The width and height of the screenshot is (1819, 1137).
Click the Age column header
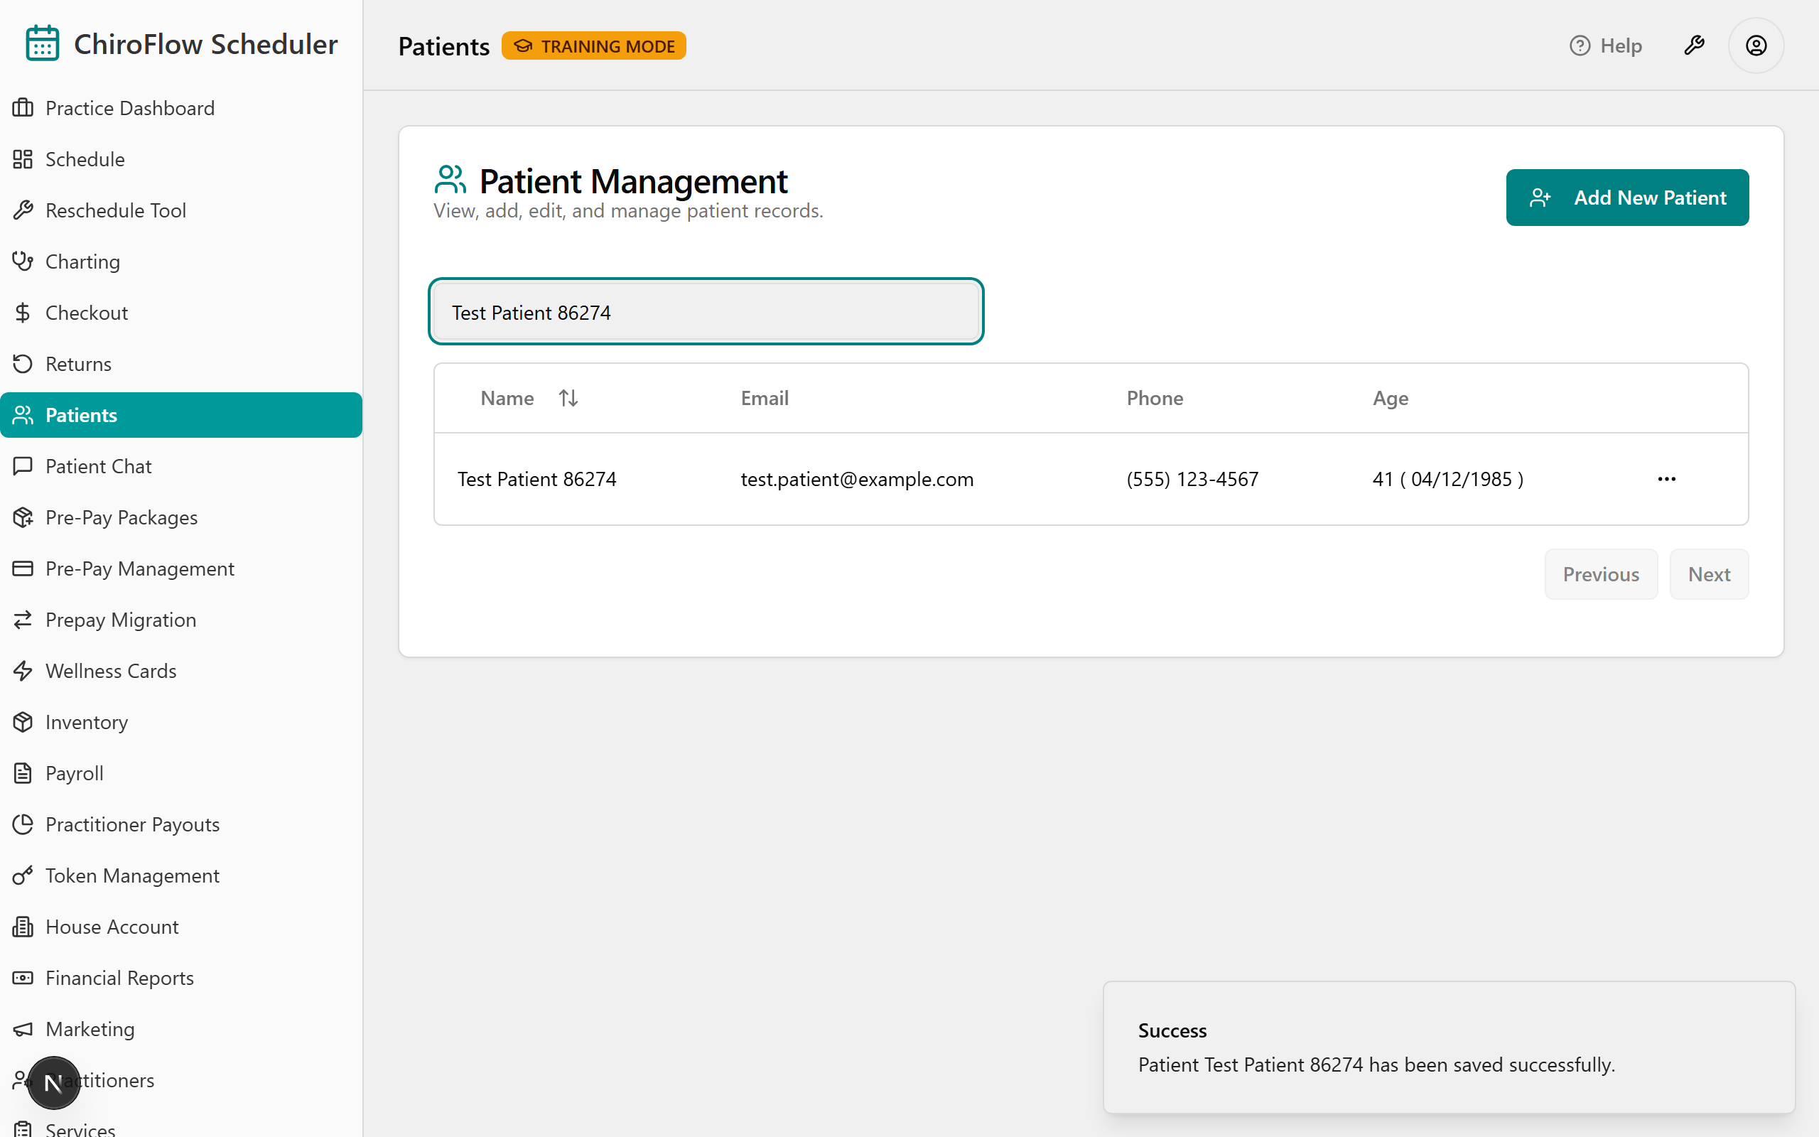pyautogui.click(x=1391, y=398)
